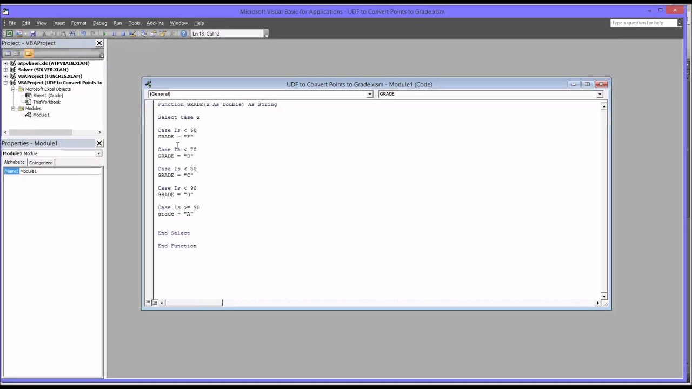Open the Insert menu
692x389 pixels.
pos(58,23)
